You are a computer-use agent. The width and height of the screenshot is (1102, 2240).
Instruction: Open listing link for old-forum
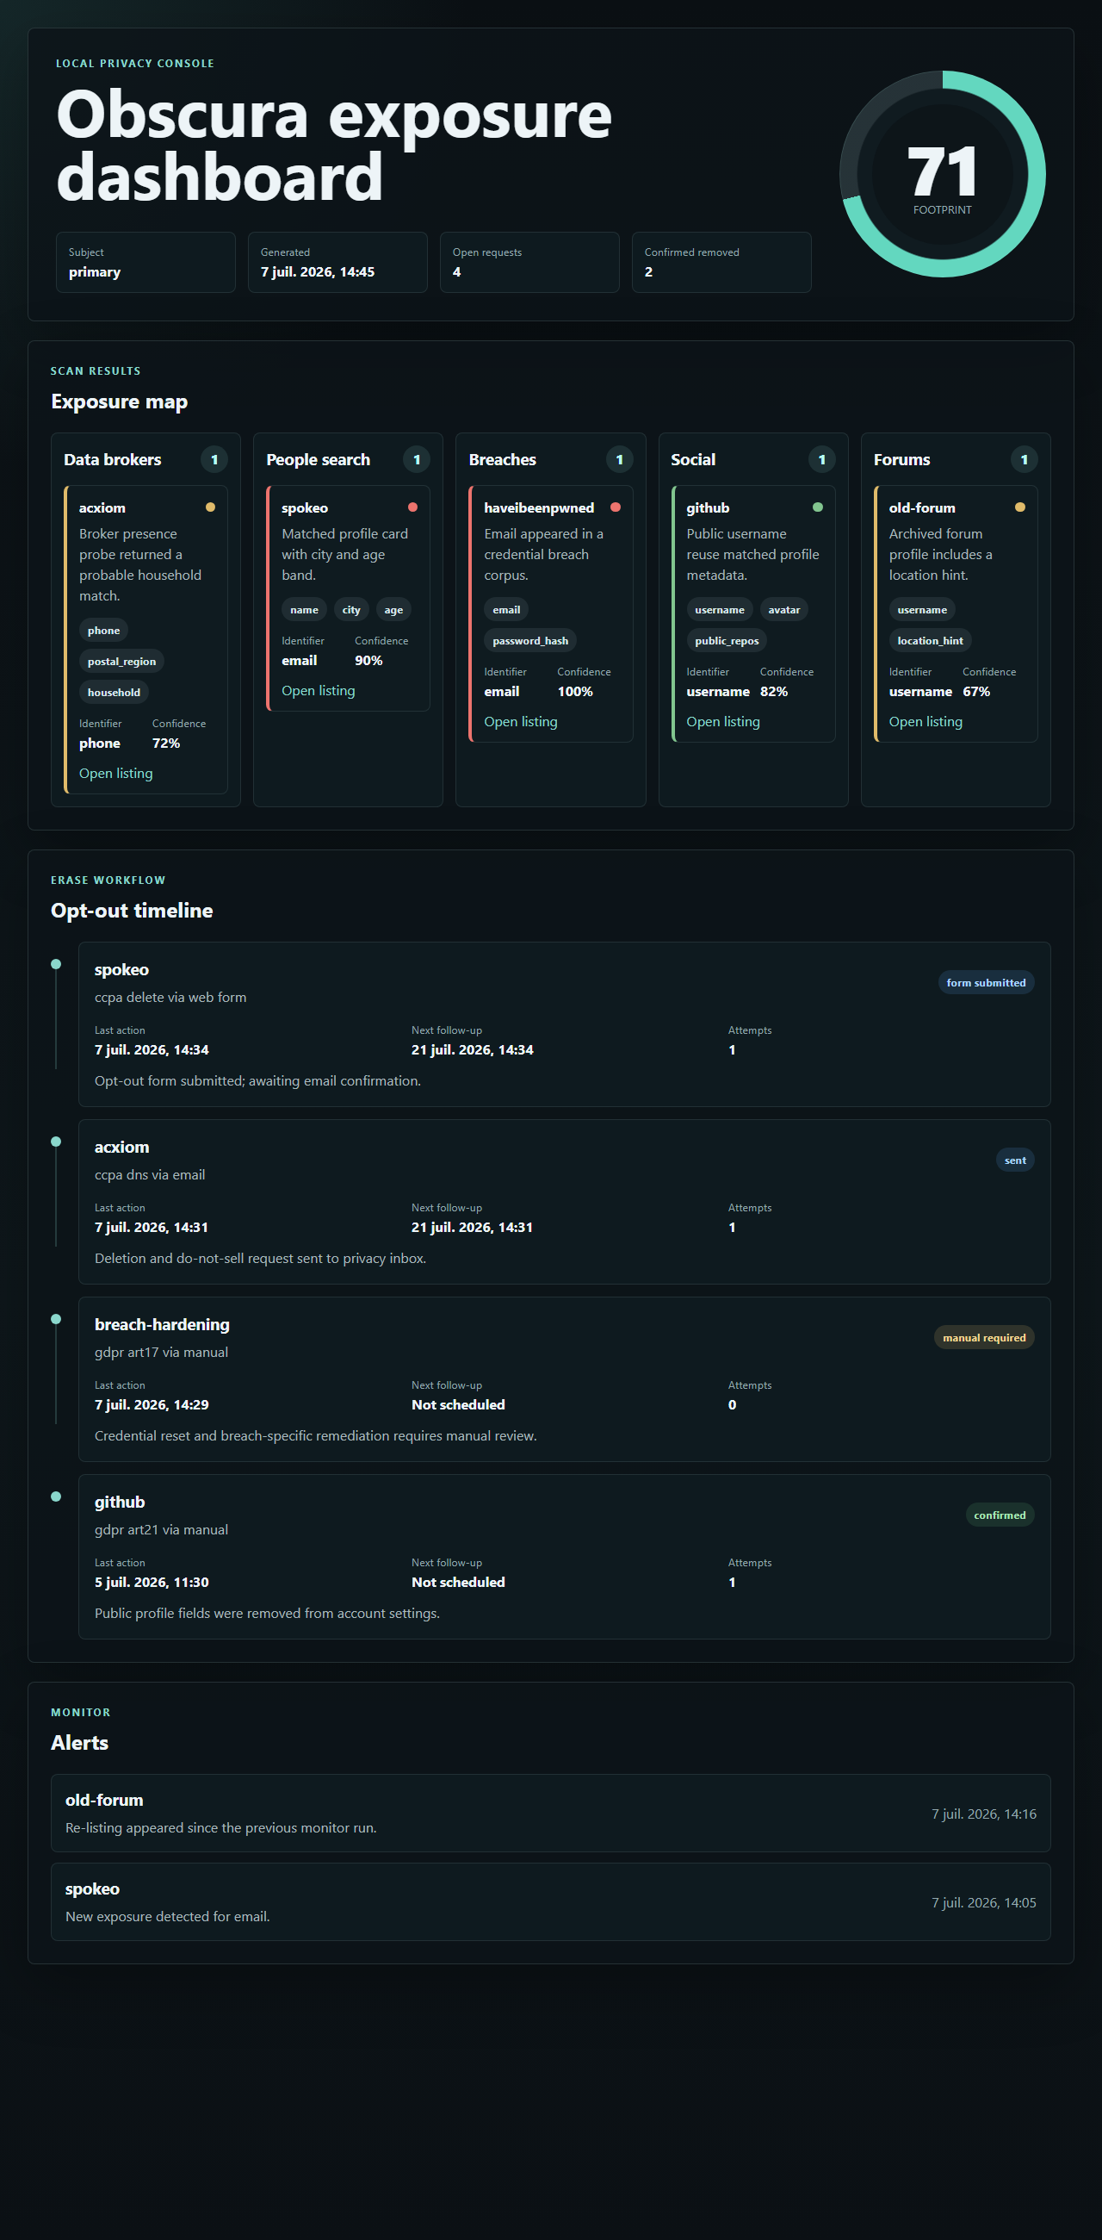tap(926, 722)
